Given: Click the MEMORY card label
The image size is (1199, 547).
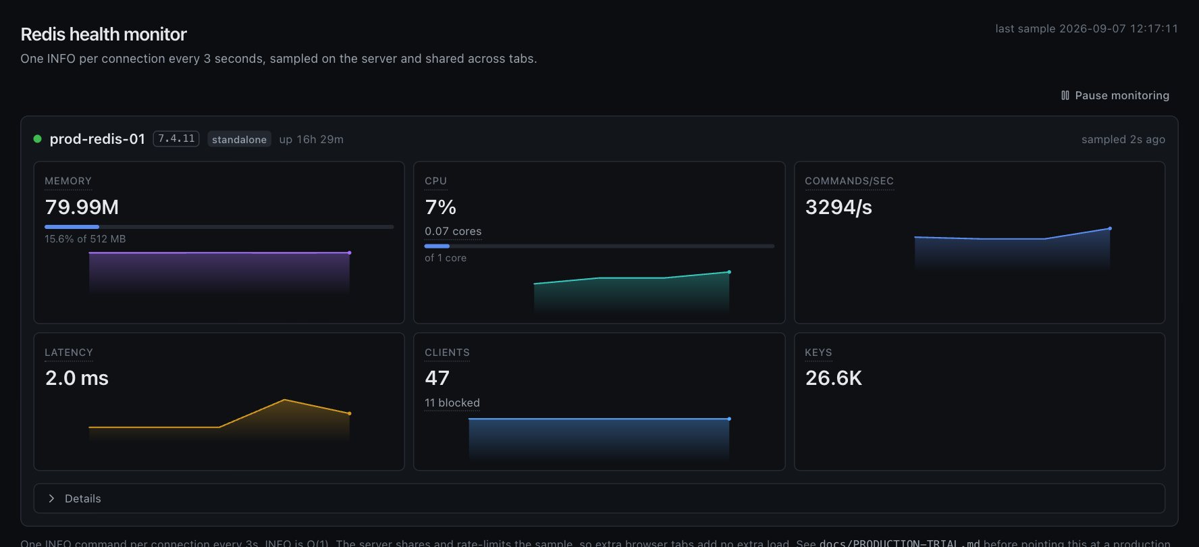Looking at the screenshot, I should pos(68,181).
